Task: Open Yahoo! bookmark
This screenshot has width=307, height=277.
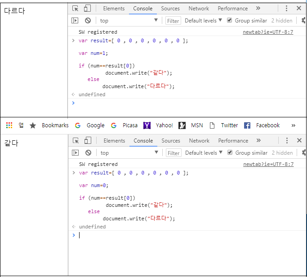Action: [x=158, y=125]
